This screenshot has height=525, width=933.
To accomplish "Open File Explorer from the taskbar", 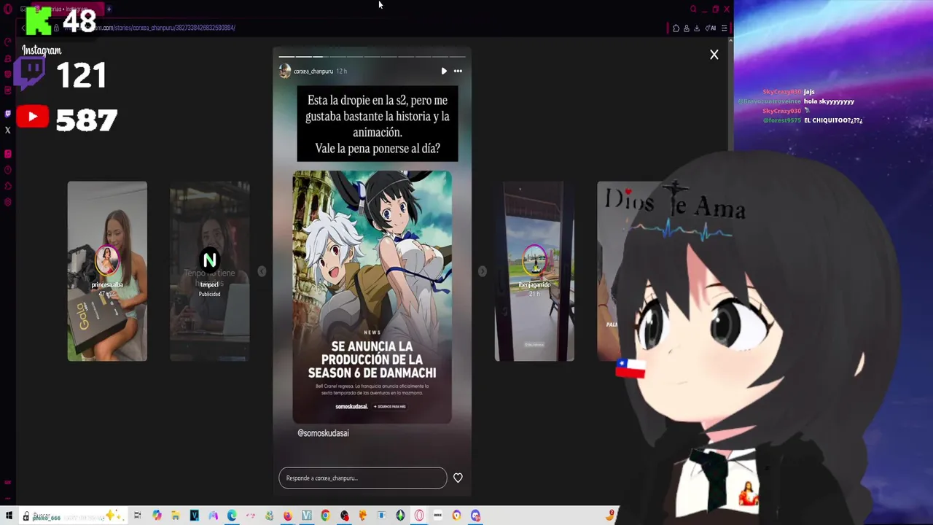I will coord(176,516).
